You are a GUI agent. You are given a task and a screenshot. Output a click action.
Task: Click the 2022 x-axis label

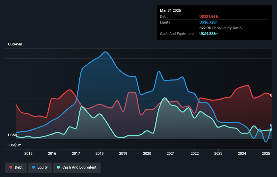pyautogui.click(x=194, y=153)
